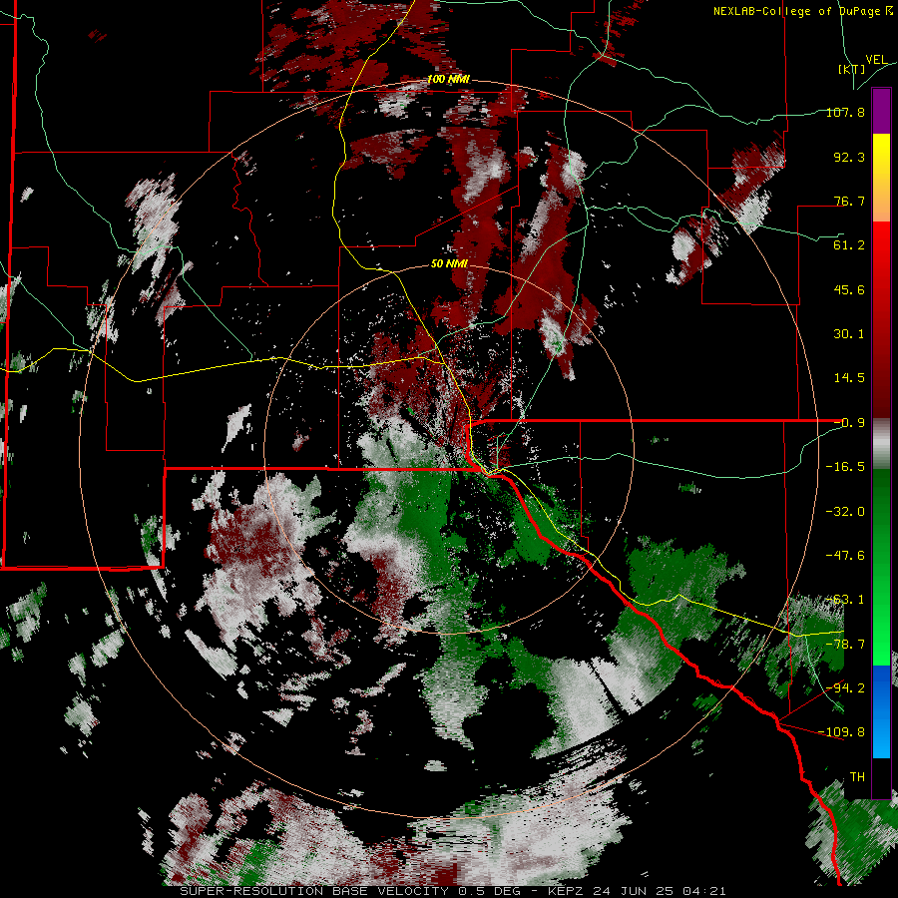
Task: Pick the purple segment of velocity color bar
Action: pyautogui.click(x=881, y=111)
